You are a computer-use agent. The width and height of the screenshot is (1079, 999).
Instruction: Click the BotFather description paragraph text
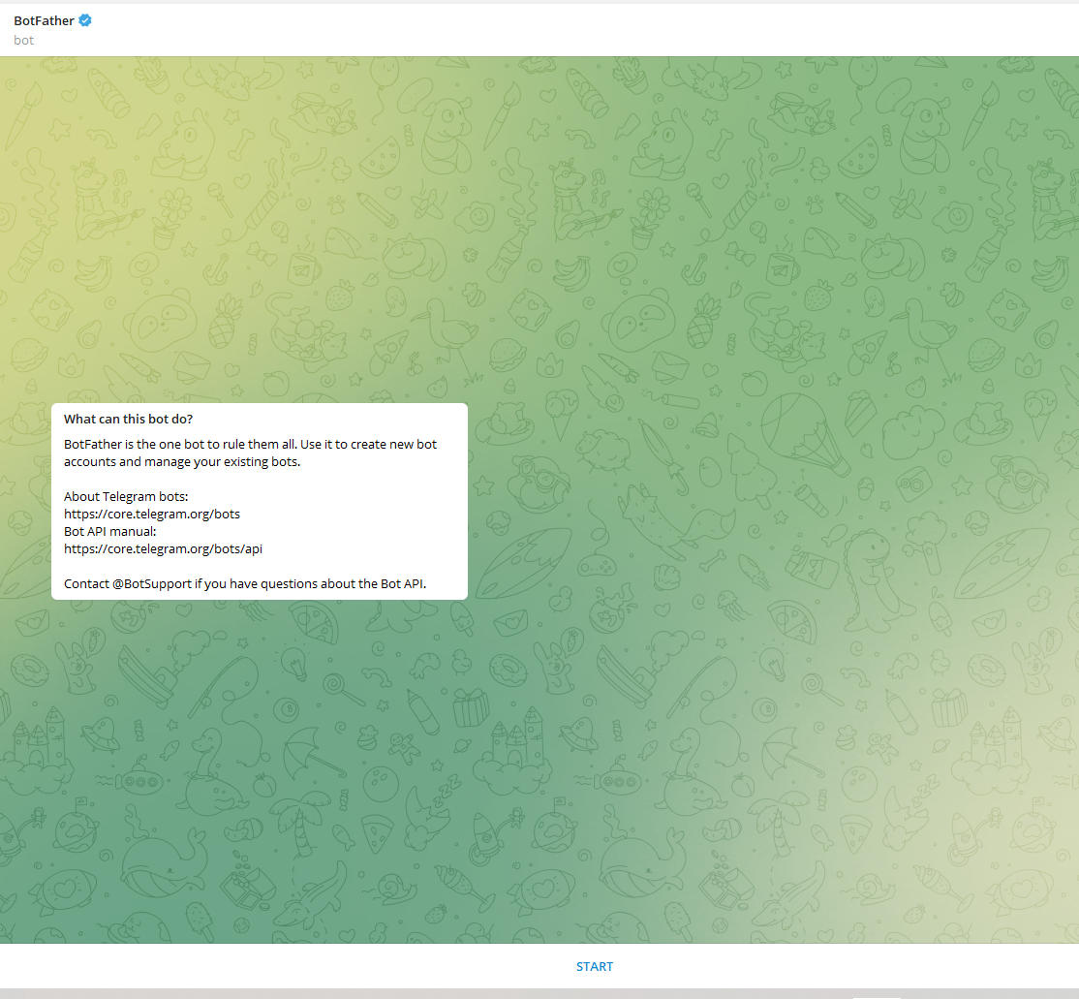click(x=250, y=453)
